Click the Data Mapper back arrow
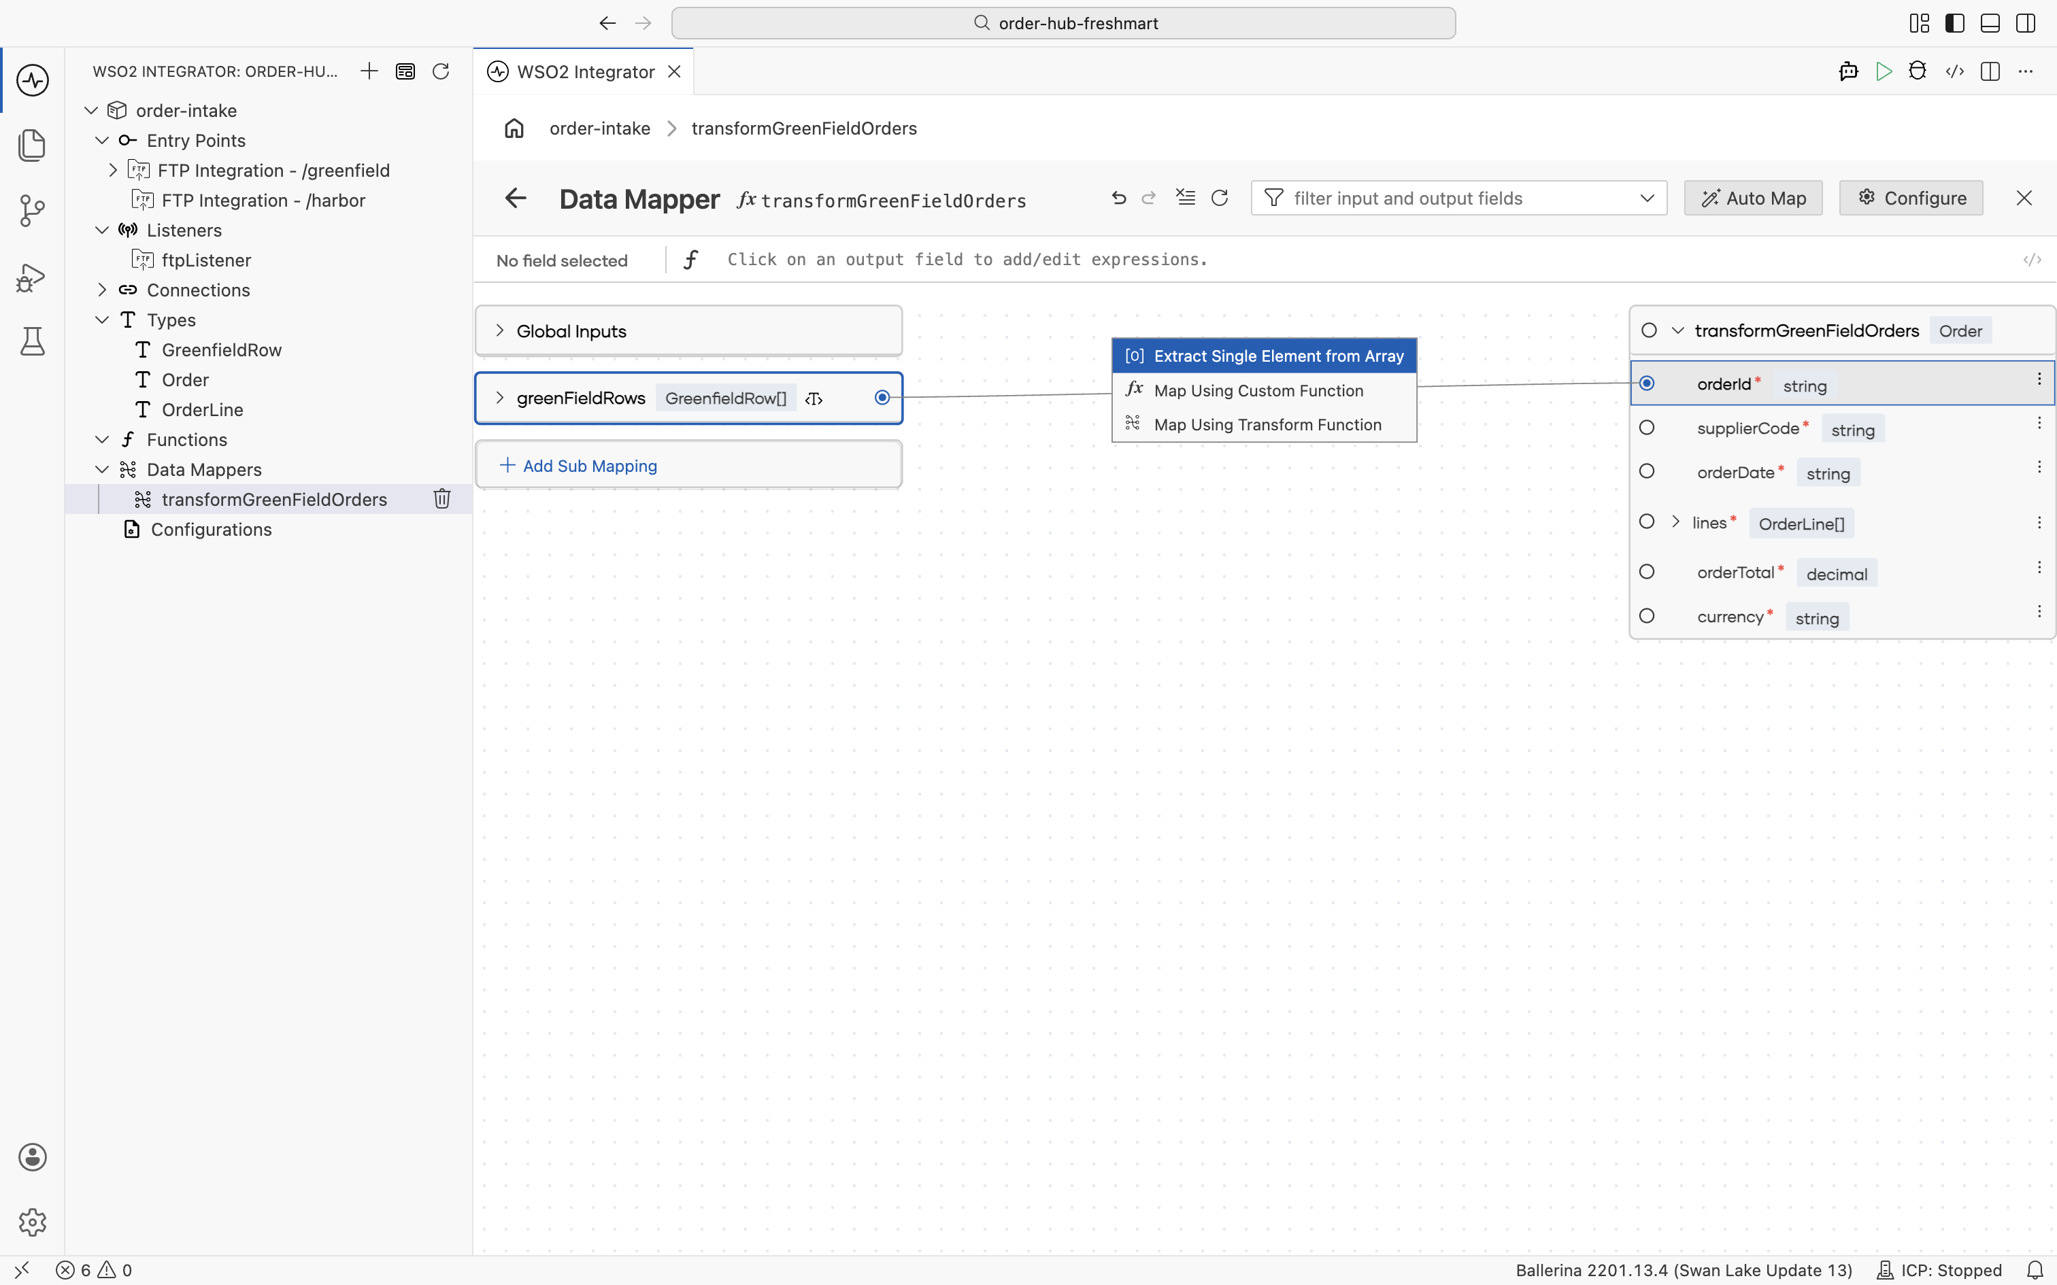 point(516,198)
